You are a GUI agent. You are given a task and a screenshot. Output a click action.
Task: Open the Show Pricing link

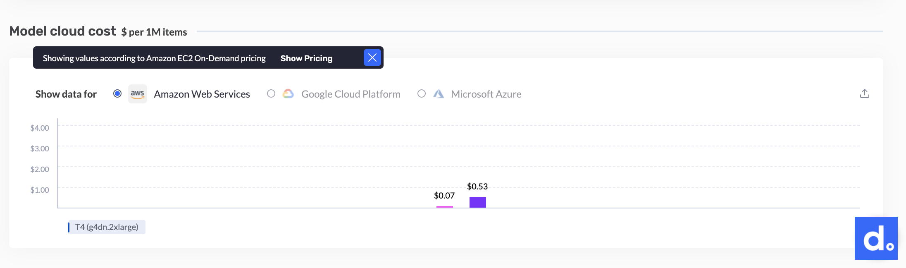pos(306,58)
